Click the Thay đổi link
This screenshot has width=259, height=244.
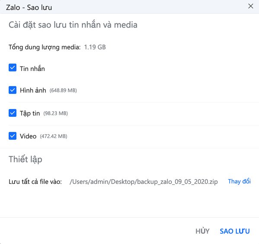[240, 181]
